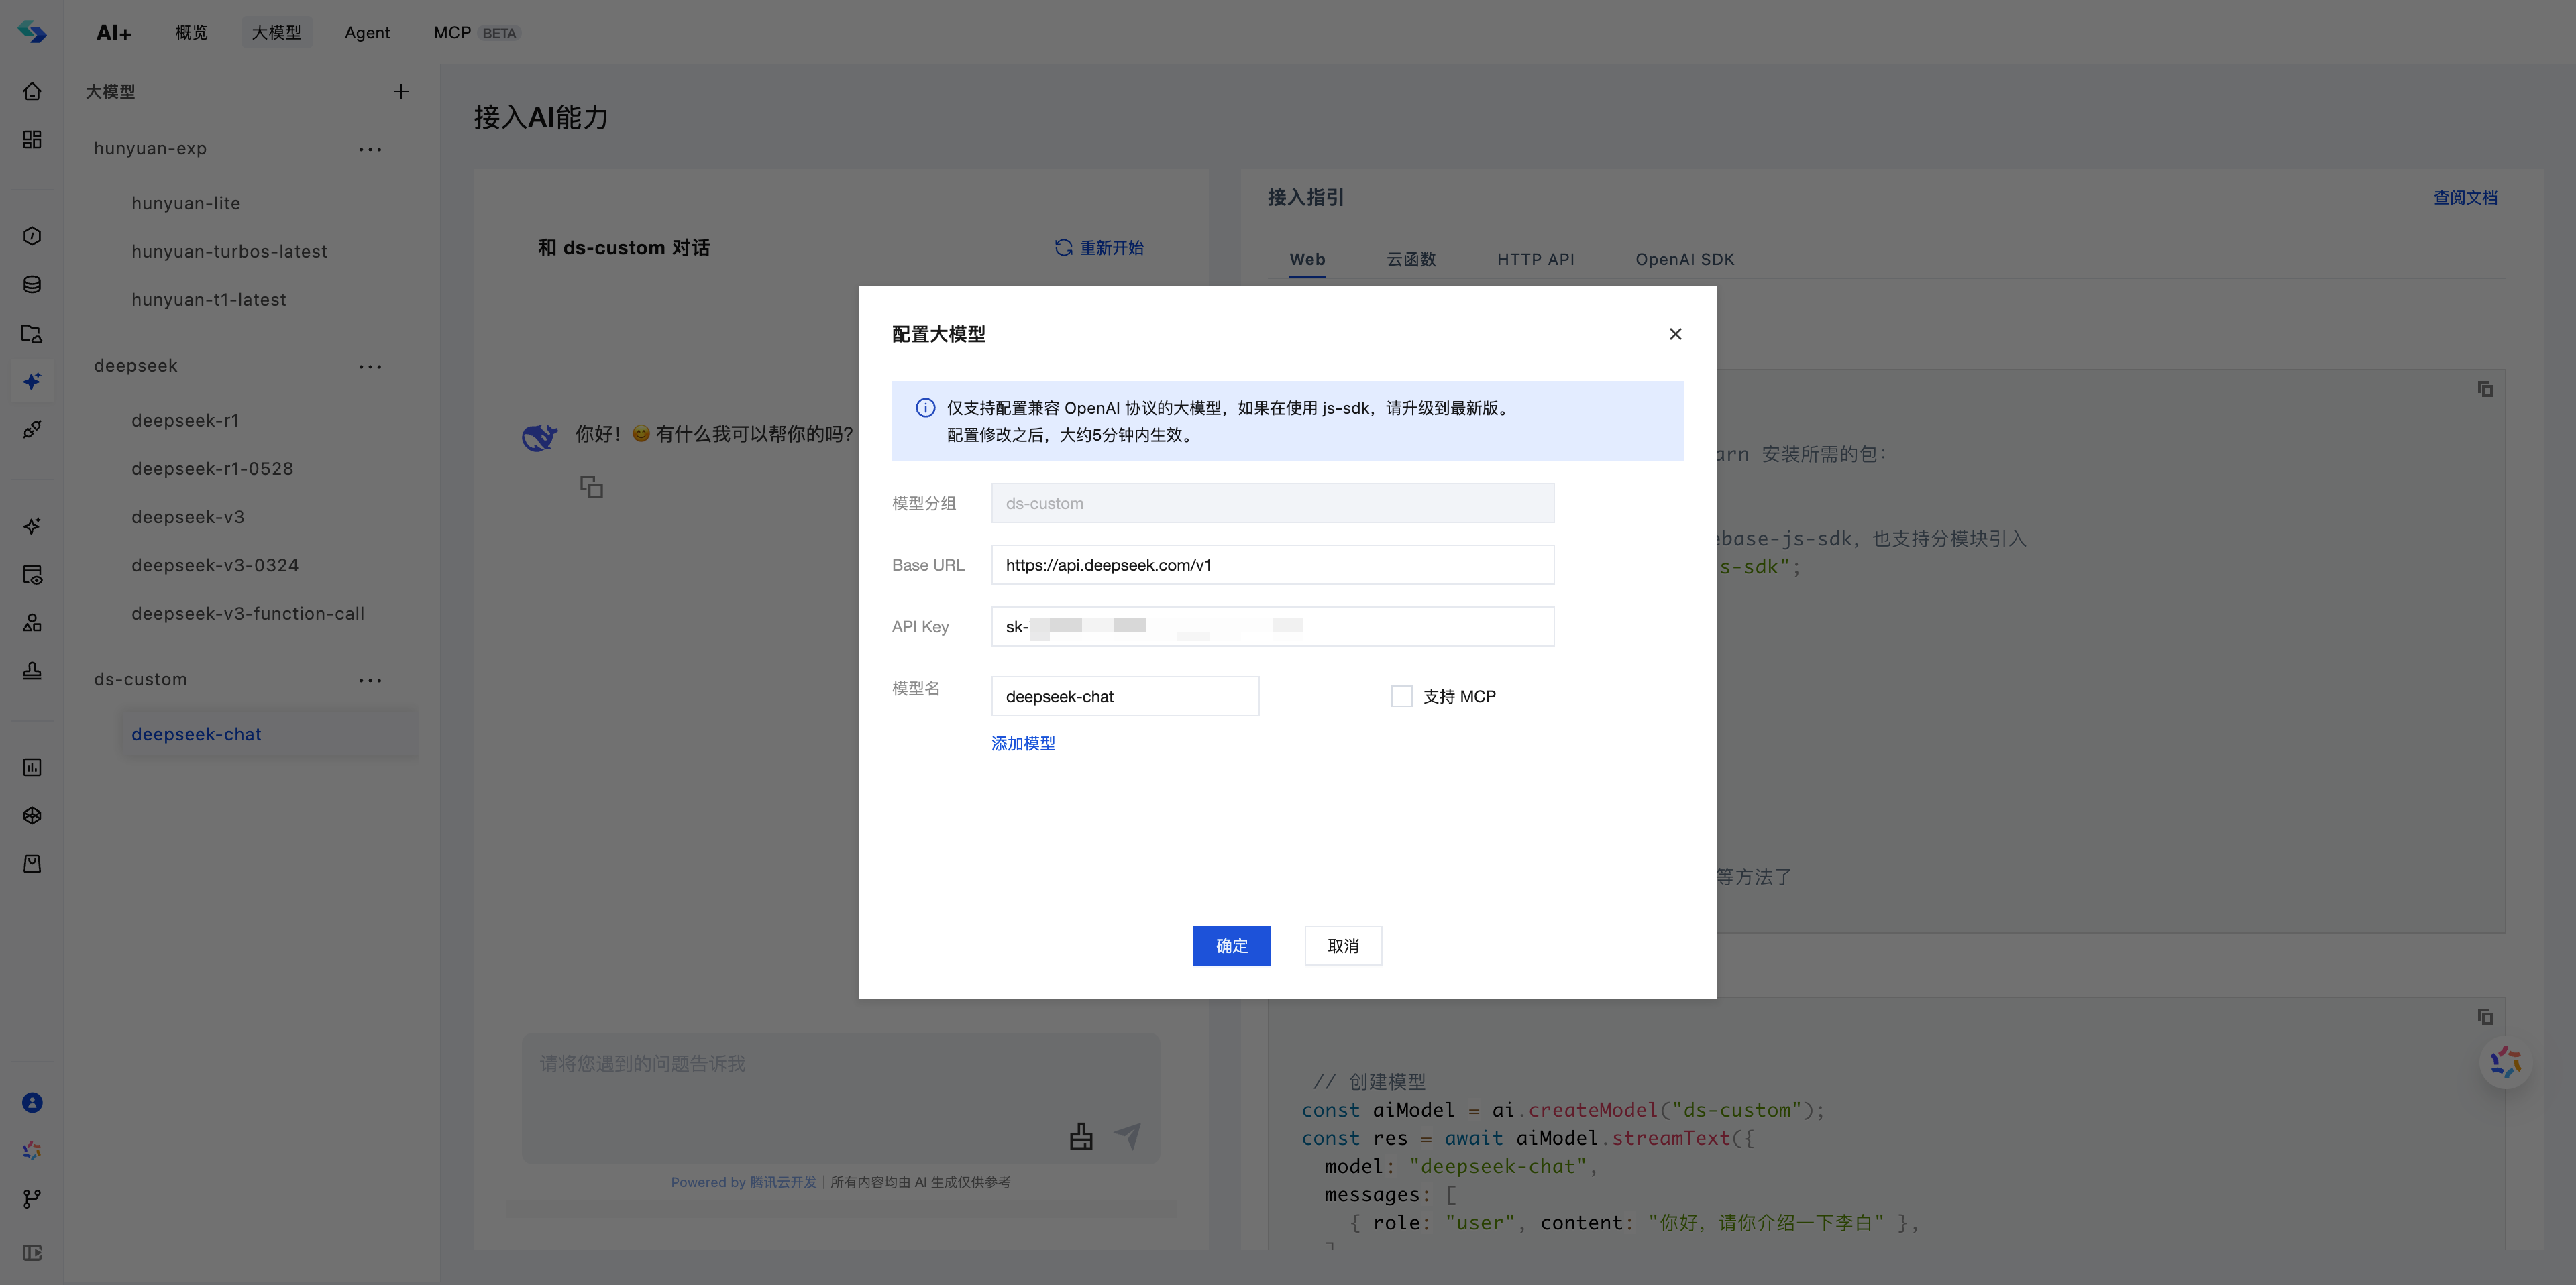Click the 添加模型 link

(1023, 743)
